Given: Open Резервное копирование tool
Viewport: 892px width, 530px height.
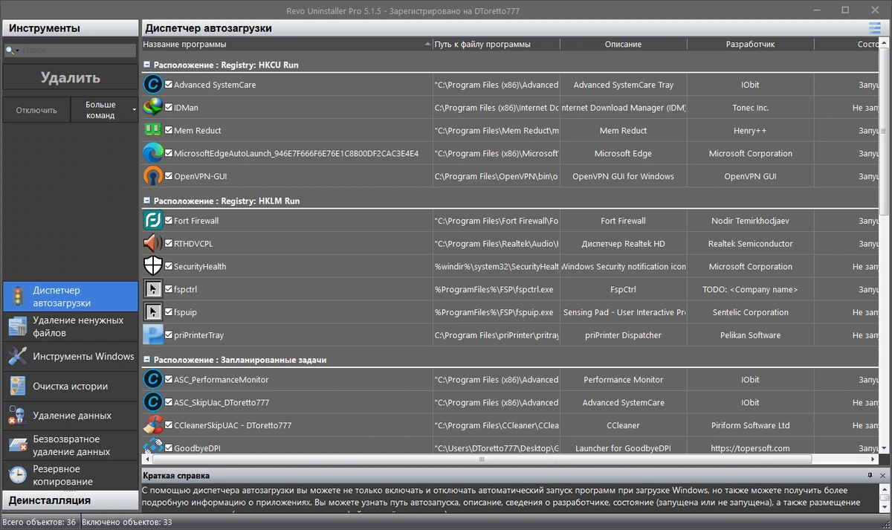Looking at the screenshot, I should (x=70, y=474).
